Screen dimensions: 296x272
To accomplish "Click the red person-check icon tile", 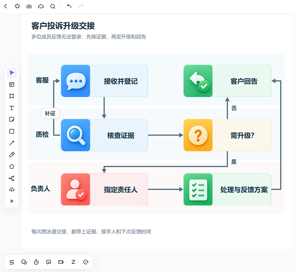I will pos(75,189).
